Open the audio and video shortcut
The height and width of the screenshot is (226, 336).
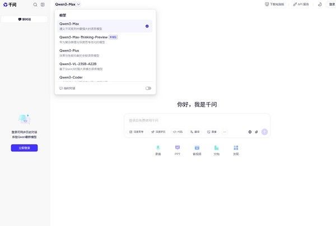[x=197, y=150]
